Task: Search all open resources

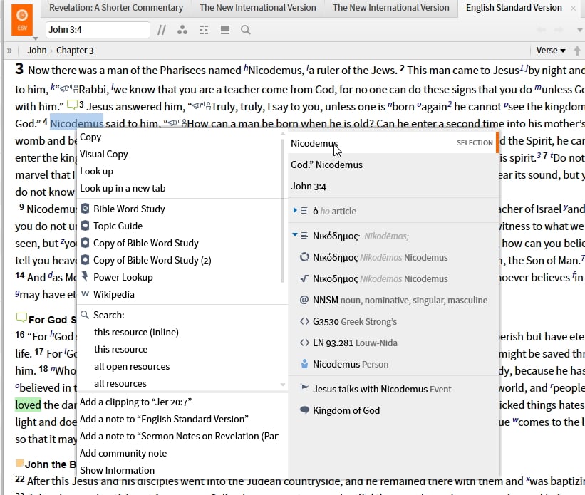Action: (x=132, y=367)
